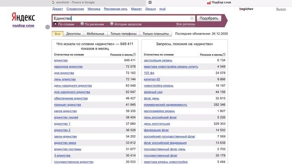Click the chart icon on the Подбор слов tab

point(209,3)
